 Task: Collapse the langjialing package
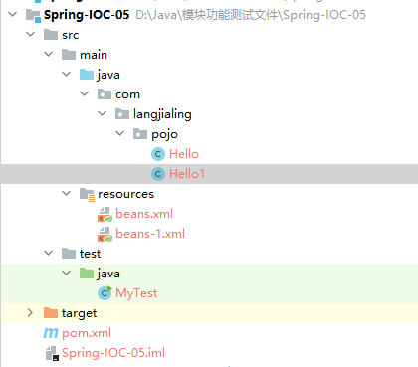point(103,113)
